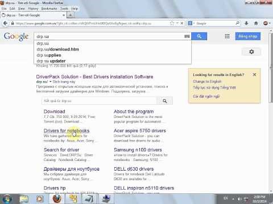Go to Firefox home page icon
The image size is (273, 204).
[x=256, y=23]
